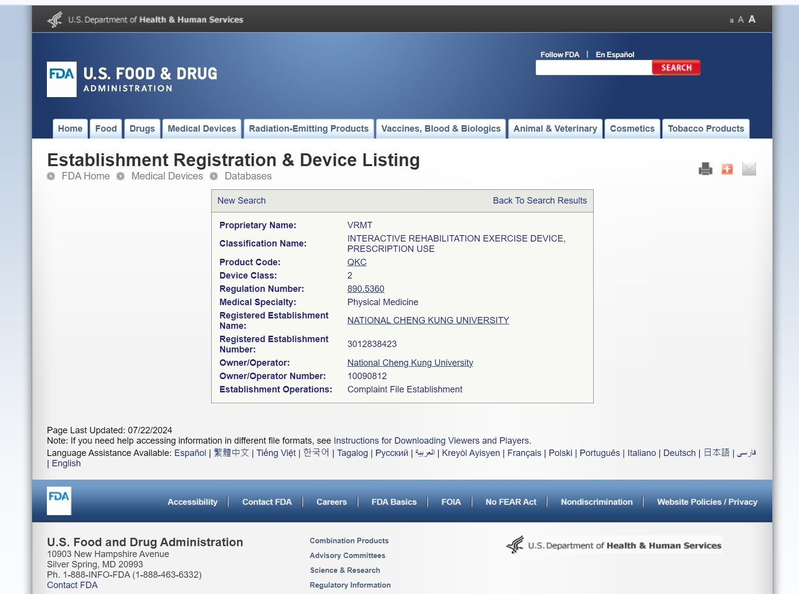Click the FDA Home breadcrumb
The width and height of the screenshot is (799, 594).
coord(86,176)
